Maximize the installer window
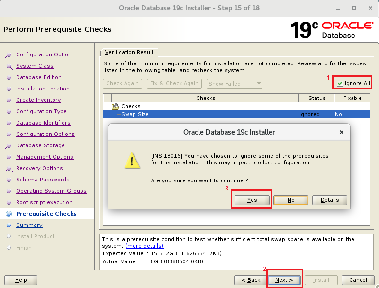The image size is (379, 288). pos(354,8)
